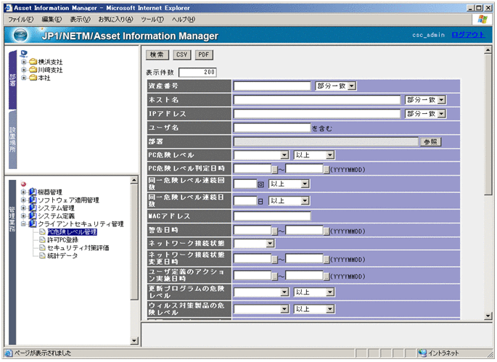Image resolution: width=497 pixels, height=362 pixels.
Task: Click the 横浜支社 folder icon
Action: pos(33,62)
